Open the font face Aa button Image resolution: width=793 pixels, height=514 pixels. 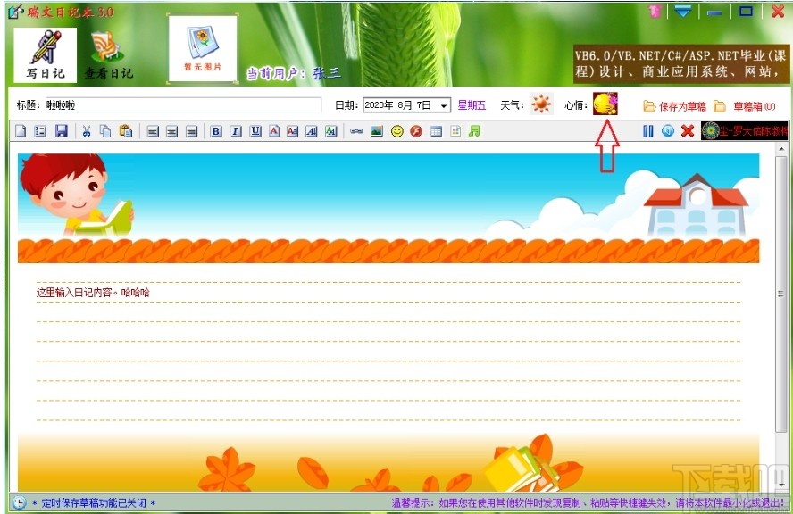tap(292, 131)
